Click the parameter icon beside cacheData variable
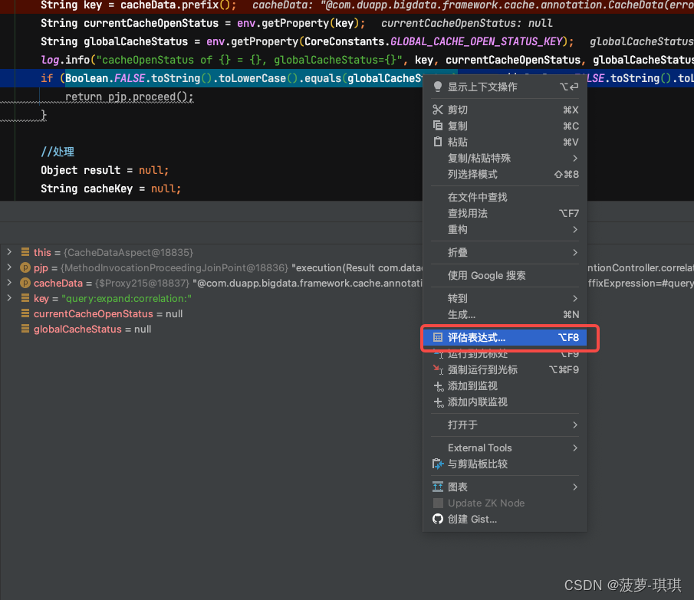 point(25,283)
